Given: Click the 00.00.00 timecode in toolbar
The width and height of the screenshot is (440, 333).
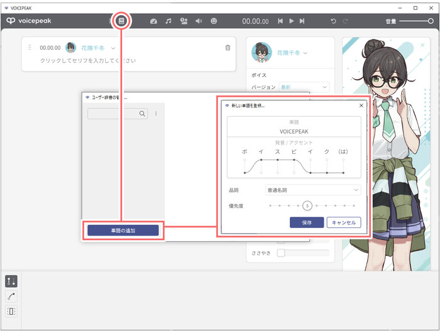Looking at the screenshot, I should pos(255,21).
